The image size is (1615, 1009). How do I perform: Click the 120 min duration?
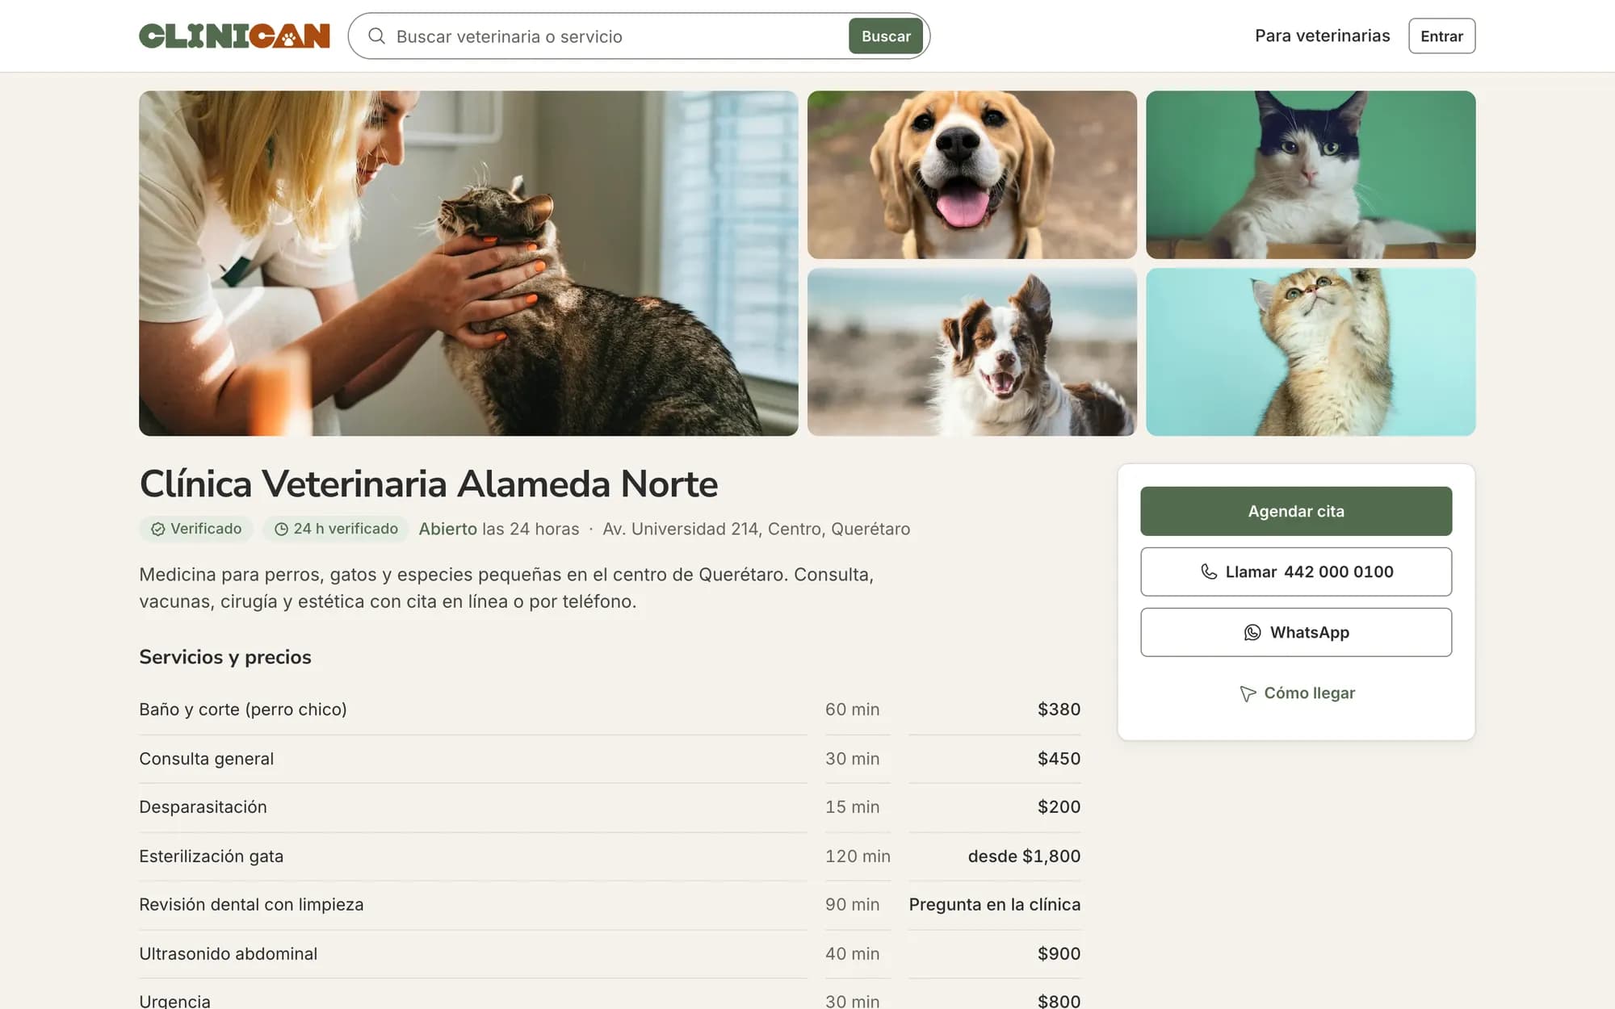[858, 856]
